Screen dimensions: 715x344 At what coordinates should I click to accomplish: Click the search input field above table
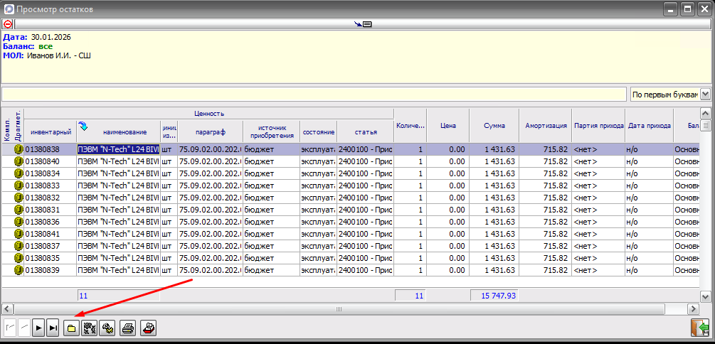[x=314, y=95]
